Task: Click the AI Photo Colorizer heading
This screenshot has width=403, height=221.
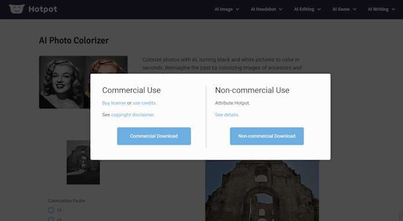Action: point(74,40)
